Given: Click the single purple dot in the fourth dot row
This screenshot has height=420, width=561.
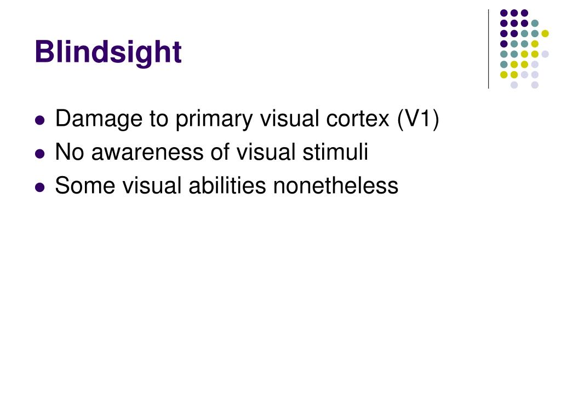Looking at the screenshot, I should click(x=504, y=44).
